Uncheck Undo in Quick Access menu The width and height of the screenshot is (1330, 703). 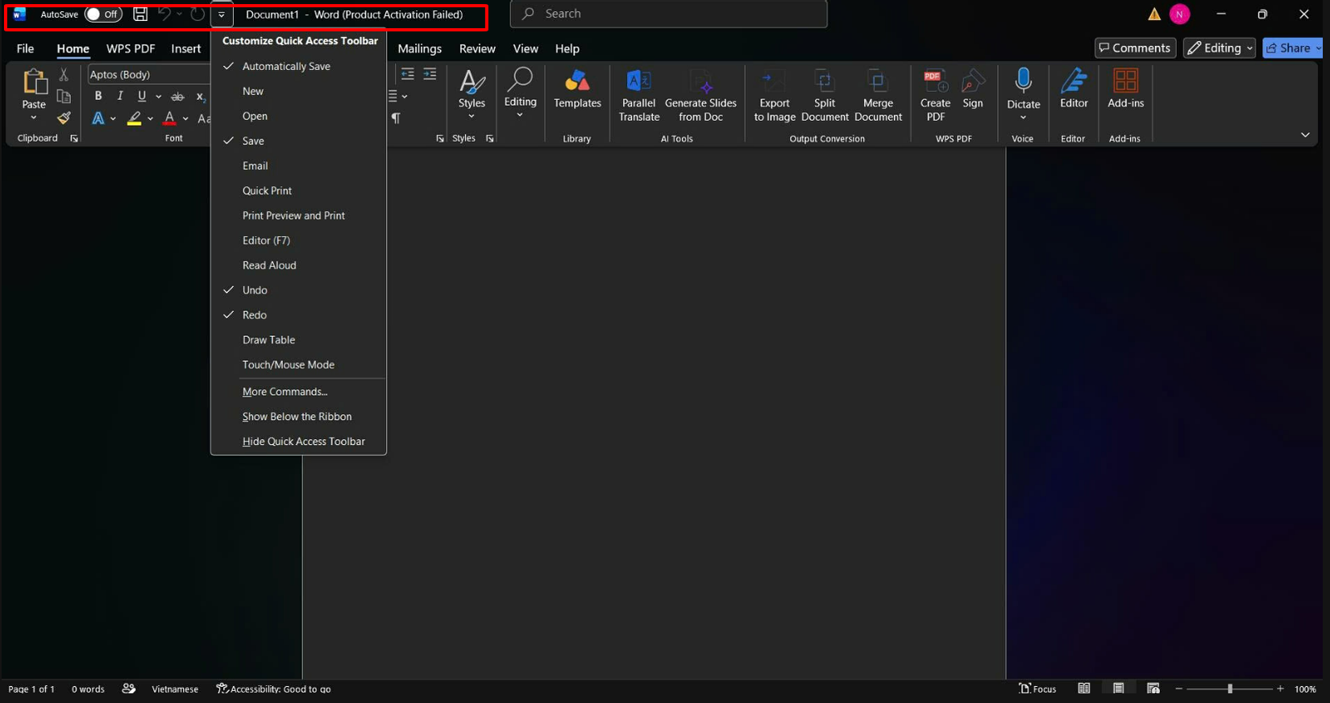coord(298,290)
